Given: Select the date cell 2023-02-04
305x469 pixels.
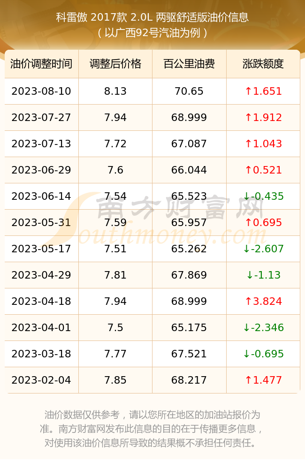Looking at the screenshot, I should coord(41,380).
